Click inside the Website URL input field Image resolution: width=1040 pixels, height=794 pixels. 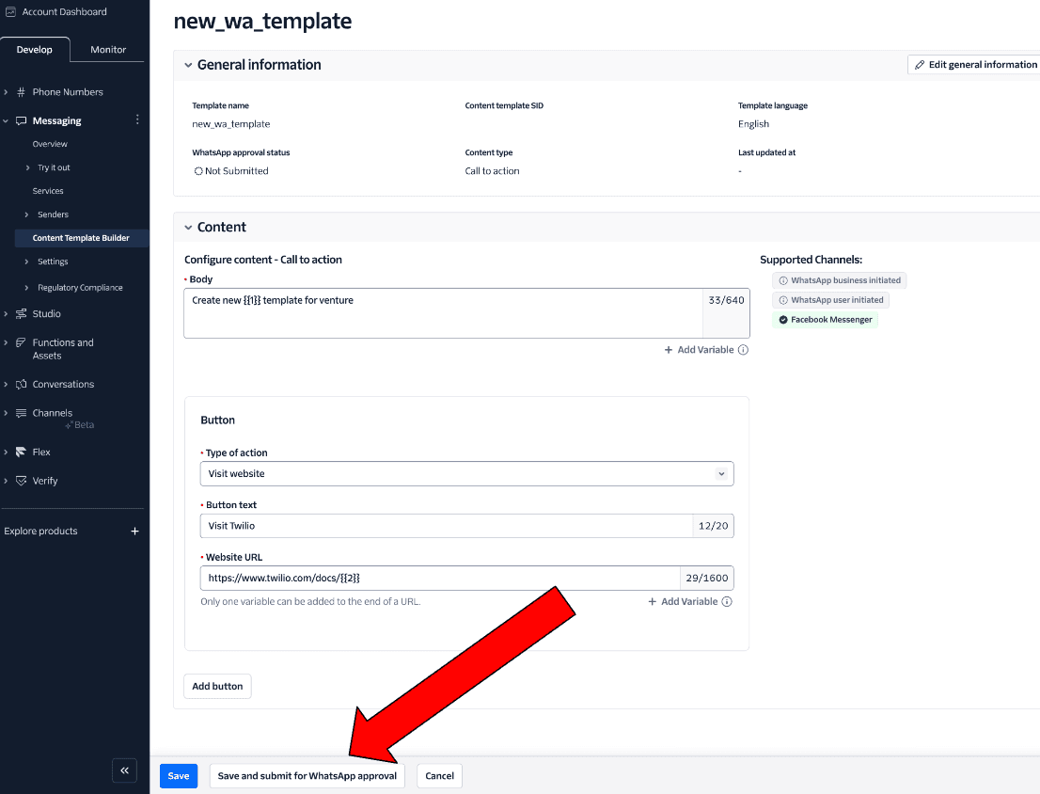point(423,578)
